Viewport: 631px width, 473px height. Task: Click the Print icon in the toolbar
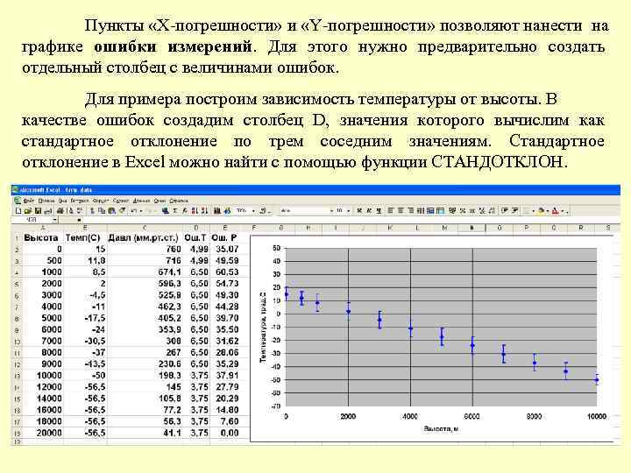click(x=60, y=211)
